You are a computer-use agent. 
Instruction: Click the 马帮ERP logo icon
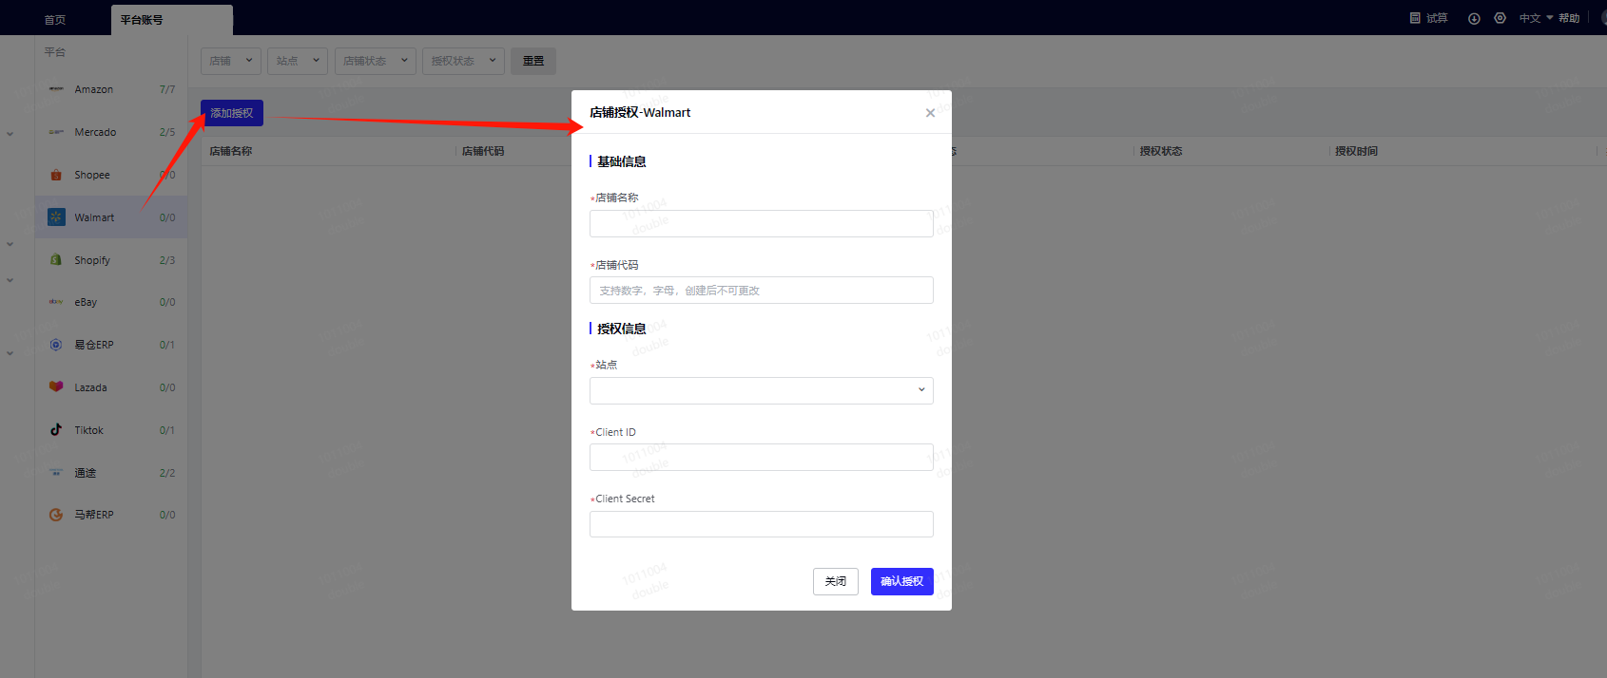(x=56, y=515)
